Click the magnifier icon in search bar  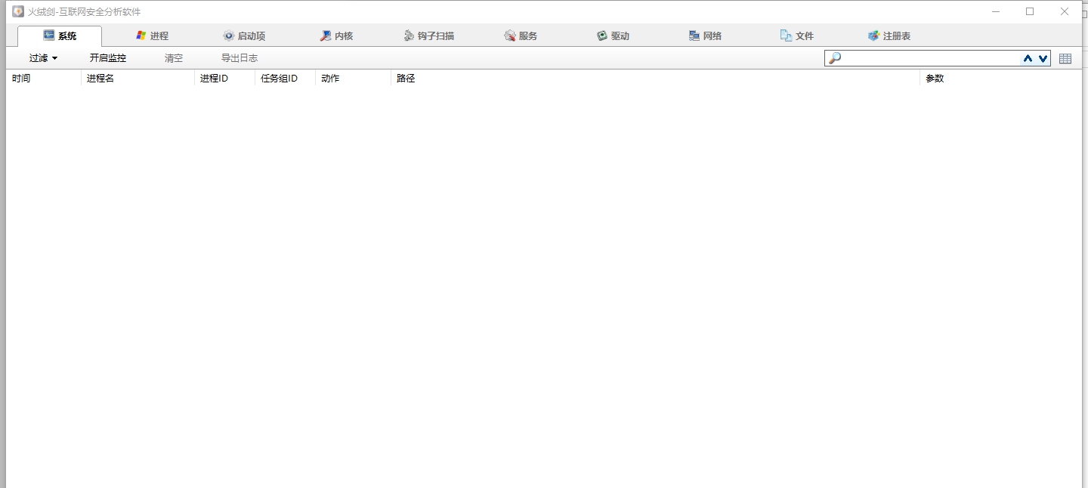coord(834,57)
